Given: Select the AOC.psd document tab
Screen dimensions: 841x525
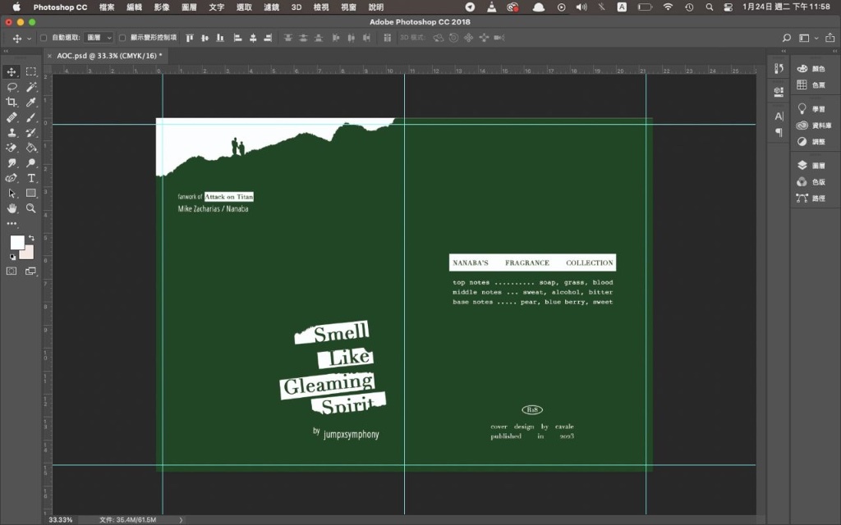Looking at the screenshot, I should click(109, 56).
